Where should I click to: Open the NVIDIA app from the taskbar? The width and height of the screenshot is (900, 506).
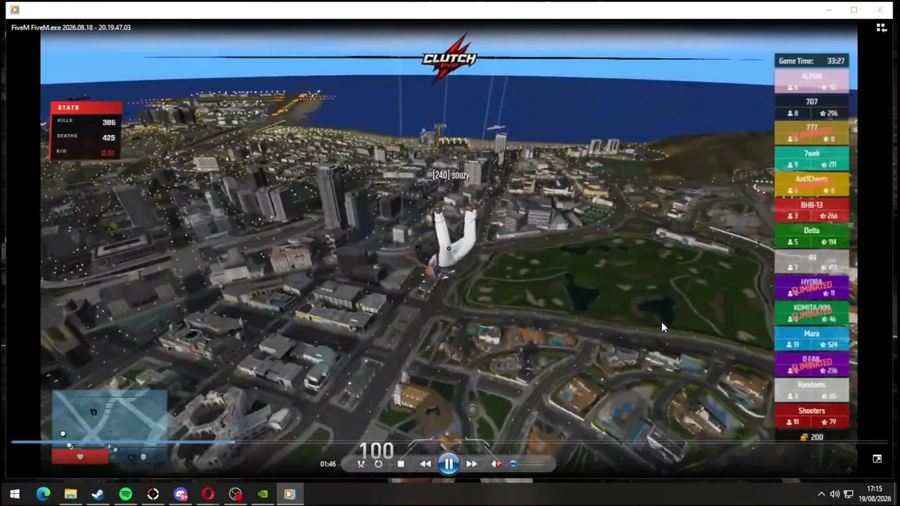pos(263,494)
